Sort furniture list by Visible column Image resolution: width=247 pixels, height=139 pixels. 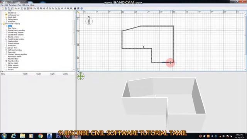tap(65, 74)
